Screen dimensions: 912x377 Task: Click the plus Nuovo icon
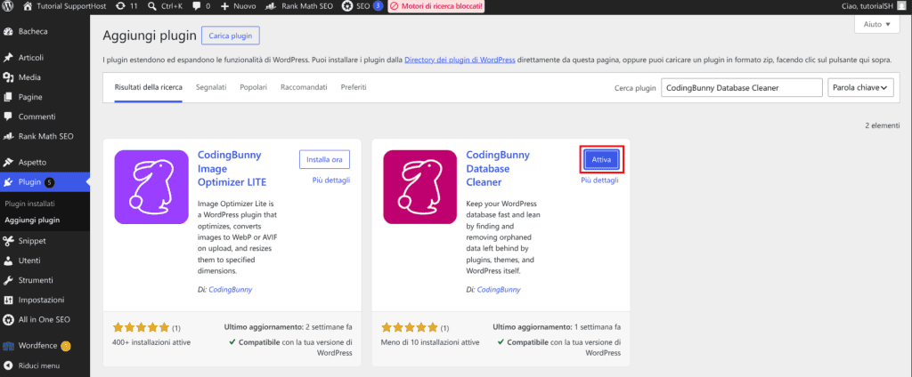pyautogui.click(x=225, y=6)
